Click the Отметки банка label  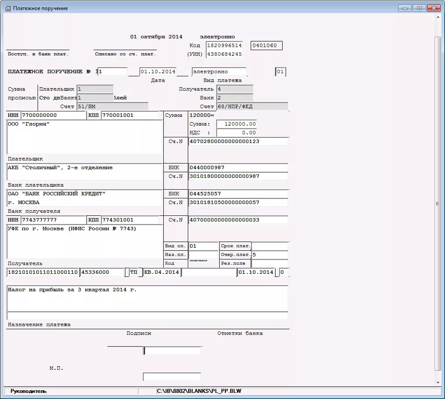point(240,334)
